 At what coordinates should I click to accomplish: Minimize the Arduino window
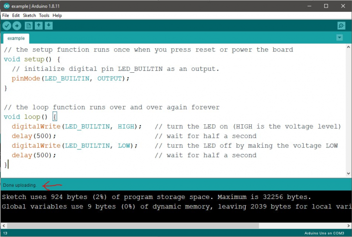(309, 6)
